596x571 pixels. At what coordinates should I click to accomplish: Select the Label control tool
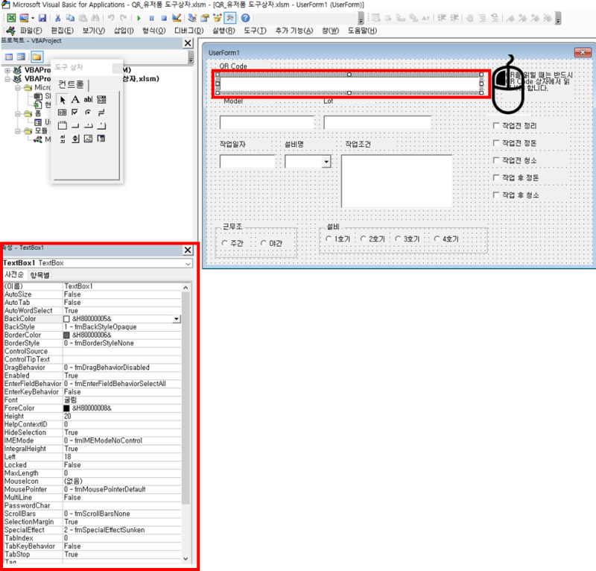click(x=75, y=100)
